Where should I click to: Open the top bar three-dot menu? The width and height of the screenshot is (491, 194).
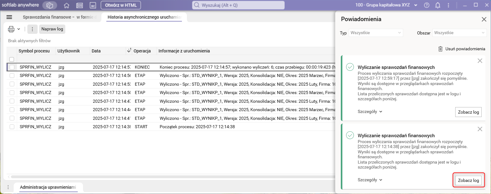coord(448,5)
